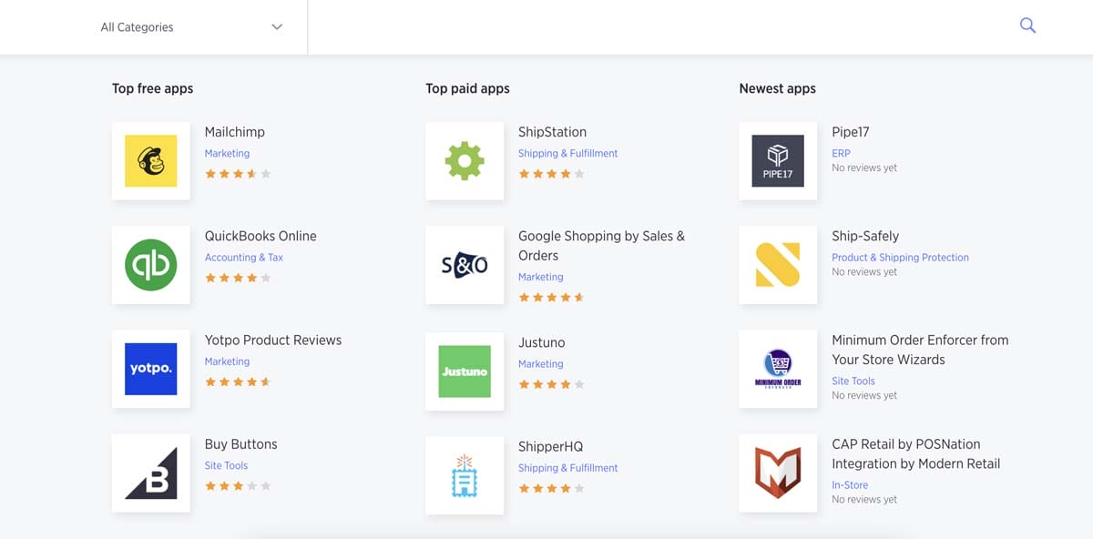Viewport: 1093px width, 539px height.
Task: Click the Minimum Order Enforcer icon
Action: pos(778,369)
